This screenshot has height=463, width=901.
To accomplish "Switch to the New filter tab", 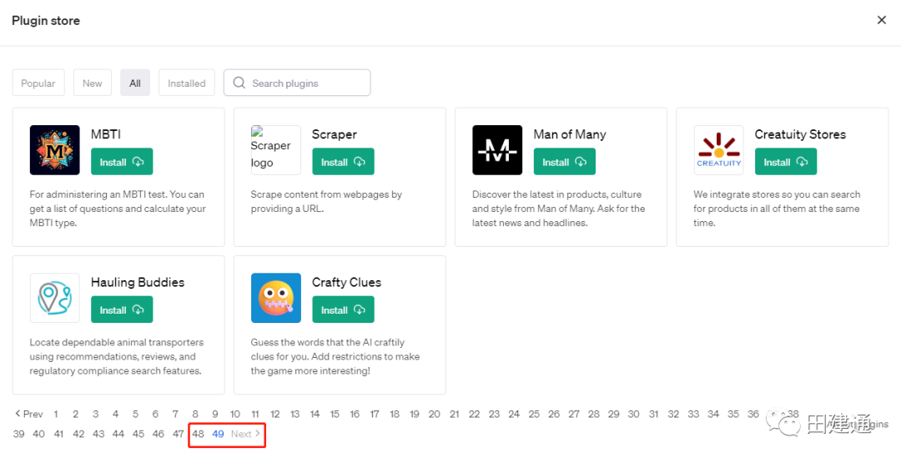I will tap(93, 83).
